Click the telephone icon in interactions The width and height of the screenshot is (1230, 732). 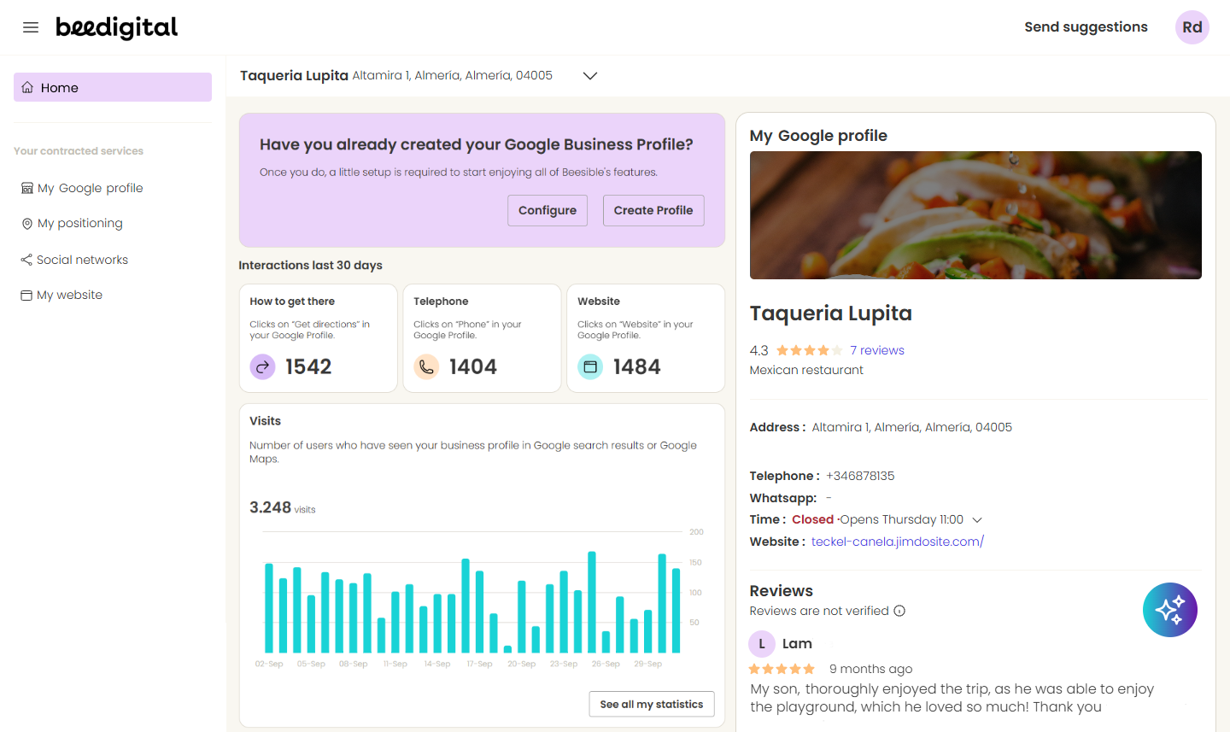click(x=426, y=366)
